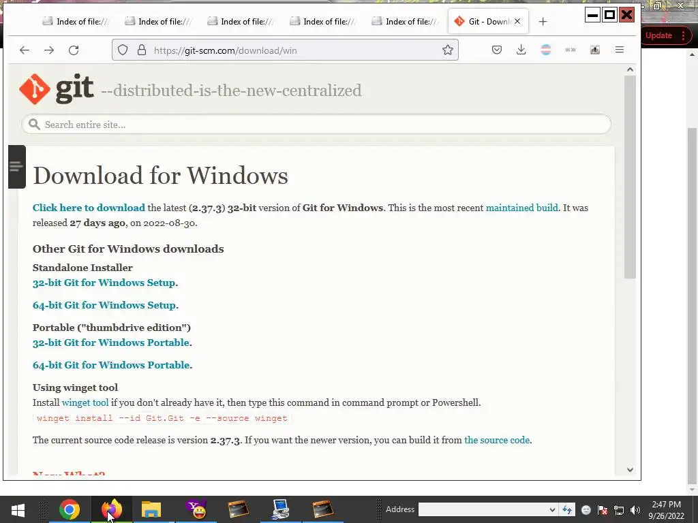Open the Windows Start menu
Viewport: 698px width, 523px height.
(x=18, y=509)
